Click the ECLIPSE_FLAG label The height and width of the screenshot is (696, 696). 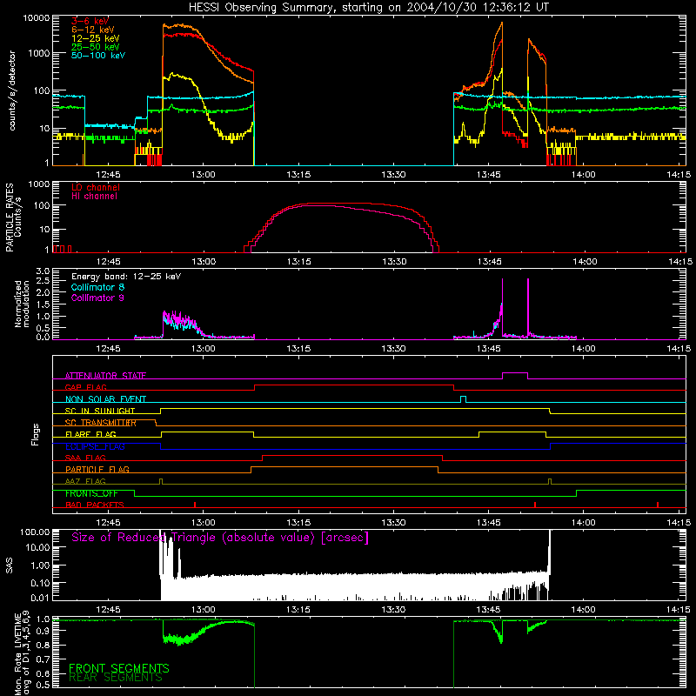95,446
